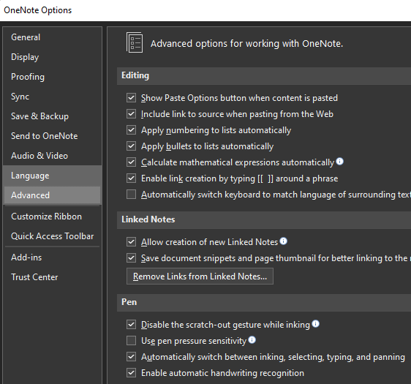This screenshot has height=384, width=411.
Task: Open the Add-ins category
Action: click(x=52, y=257)
